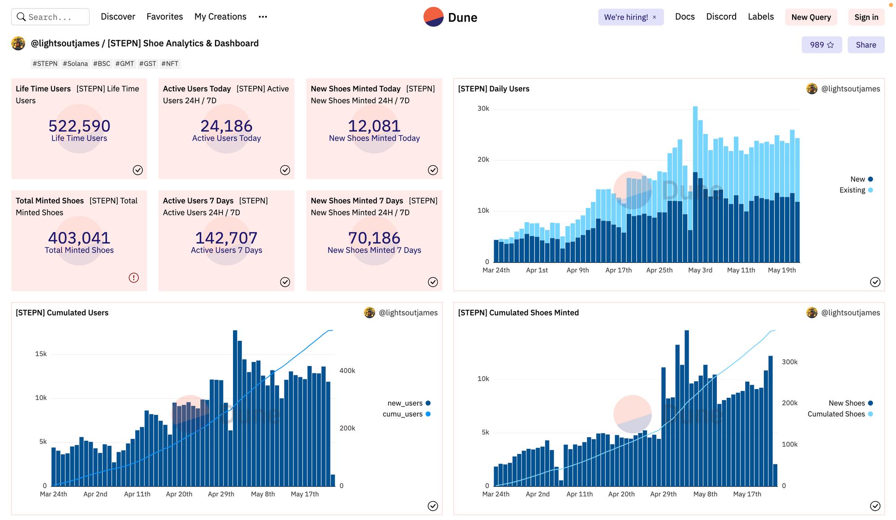The image size is (896, 520).
Task: Star the dashboard with 989 button
Action: [821, 45]
